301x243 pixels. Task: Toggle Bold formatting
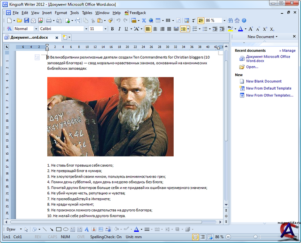pos(113,29)
